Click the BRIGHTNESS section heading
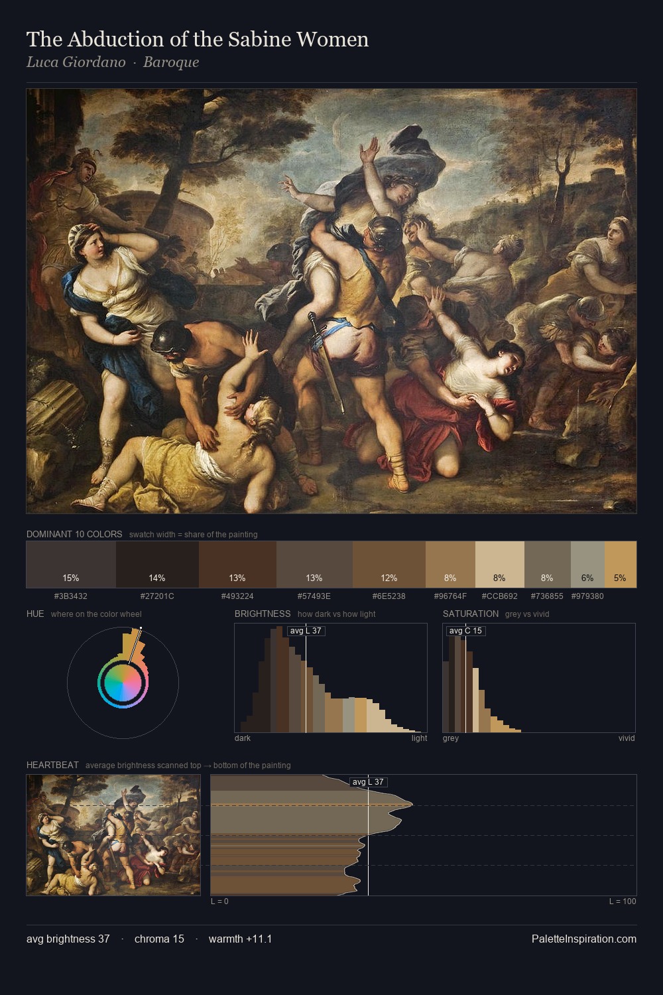The width and height of the screenshot is (663, 995). [263, 614]
